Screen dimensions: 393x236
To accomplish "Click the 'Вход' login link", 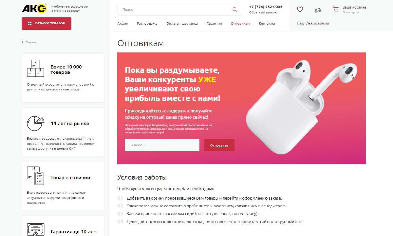I will click(x=301, y=23).
